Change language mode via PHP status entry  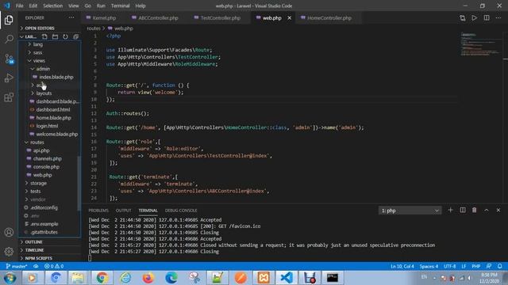[476, 266]
